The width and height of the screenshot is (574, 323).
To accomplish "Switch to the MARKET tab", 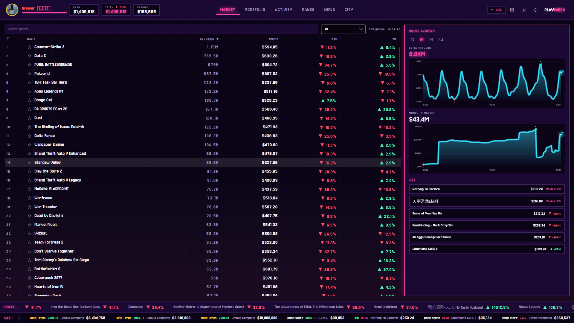I will click(x=228, y=10).
